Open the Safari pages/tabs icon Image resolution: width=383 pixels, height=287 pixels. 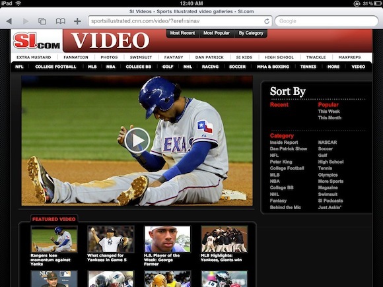click(42, 21)
